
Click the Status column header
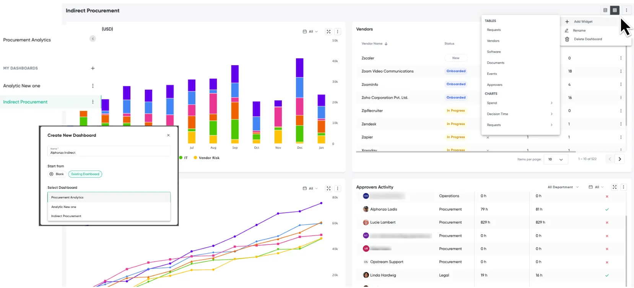point(449,44)
